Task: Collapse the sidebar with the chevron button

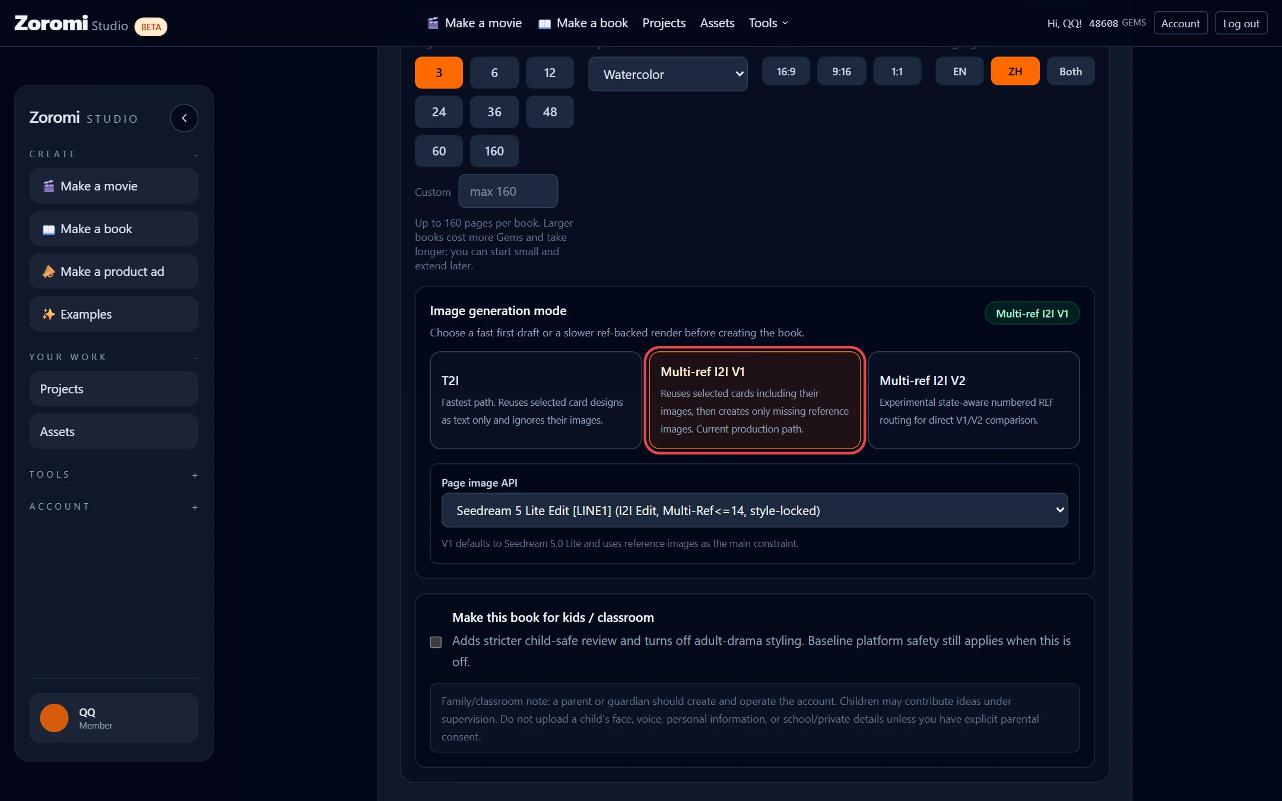Action: click(184, 118)
